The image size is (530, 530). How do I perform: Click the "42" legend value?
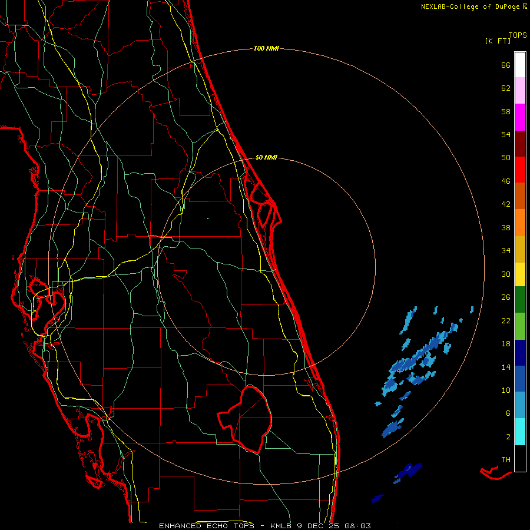click(x=506, y=204)
